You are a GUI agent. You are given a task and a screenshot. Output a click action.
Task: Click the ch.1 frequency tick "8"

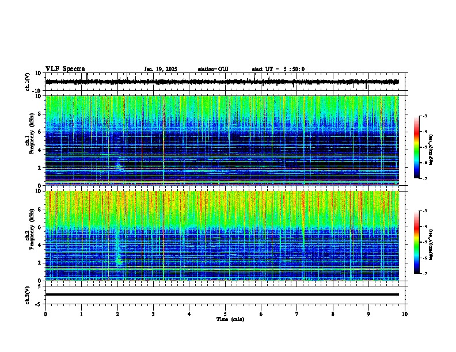[40, 114]
